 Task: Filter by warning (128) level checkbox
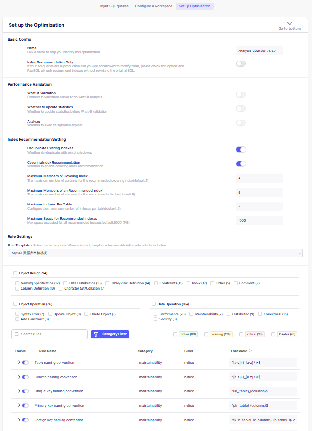(x=206, y=334)
